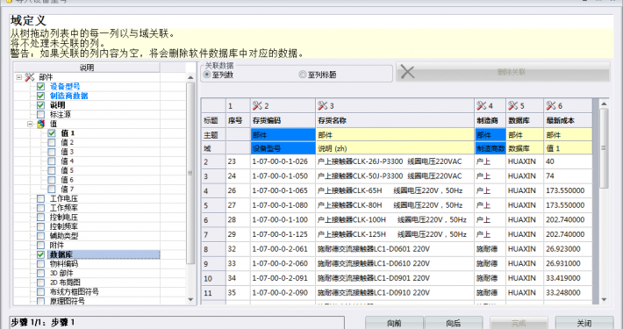
Task: Click the 向后 button
Action: click(x=454, y=323)
